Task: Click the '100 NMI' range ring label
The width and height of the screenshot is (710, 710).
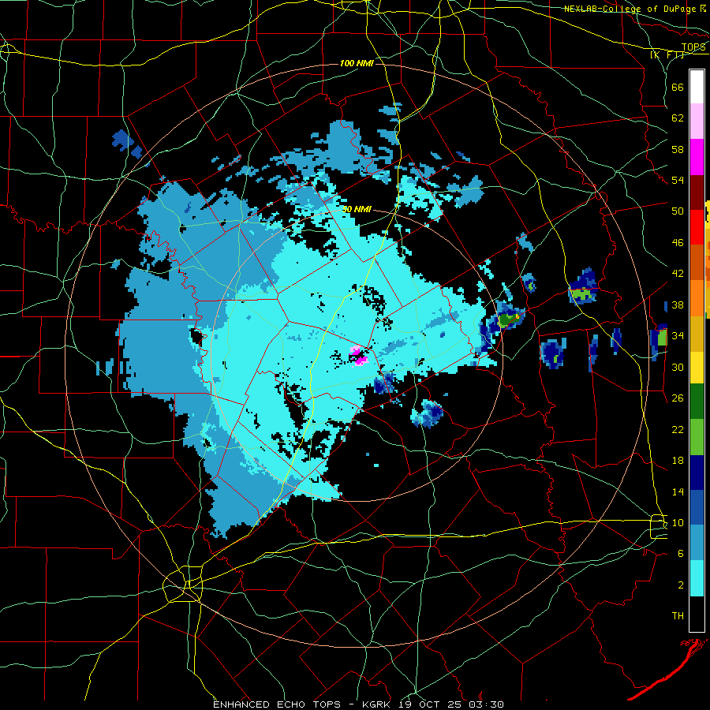Action: pos(357,63)
